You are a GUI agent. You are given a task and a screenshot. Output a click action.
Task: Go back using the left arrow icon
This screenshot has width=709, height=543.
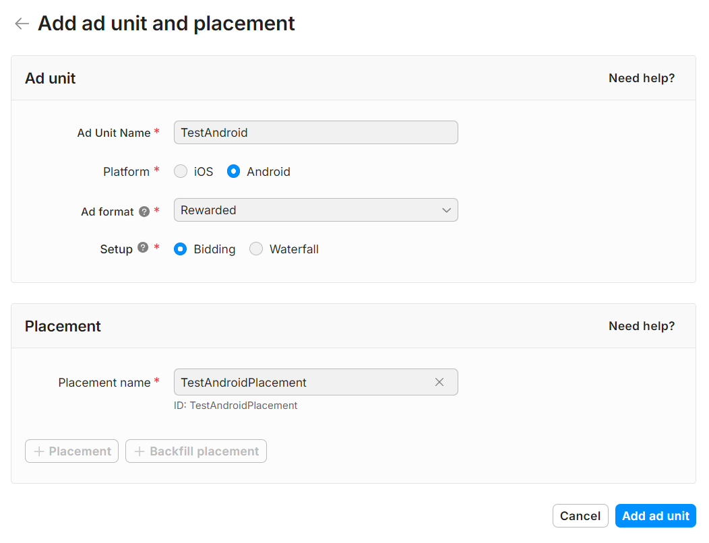(22, 24)
